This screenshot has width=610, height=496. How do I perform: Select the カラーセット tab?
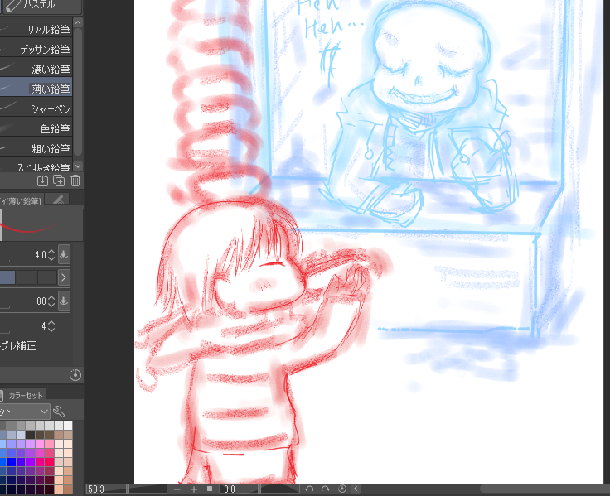pos(23,395)
